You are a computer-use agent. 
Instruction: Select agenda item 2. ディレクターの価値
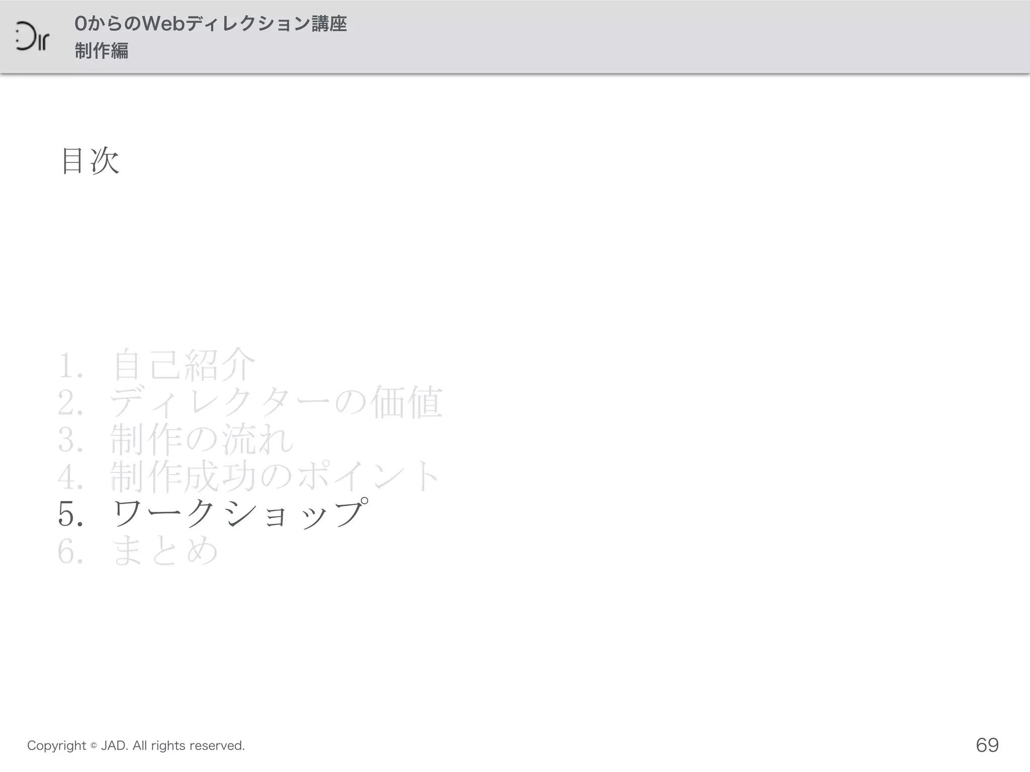tap(250, 402)
